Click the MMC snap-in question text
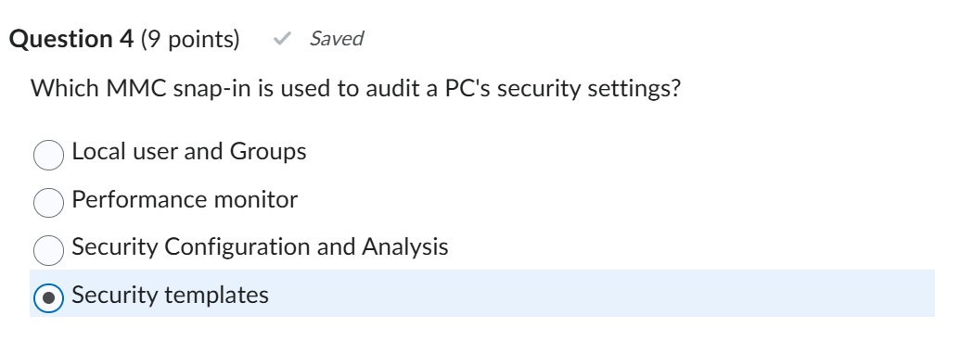 356,89
